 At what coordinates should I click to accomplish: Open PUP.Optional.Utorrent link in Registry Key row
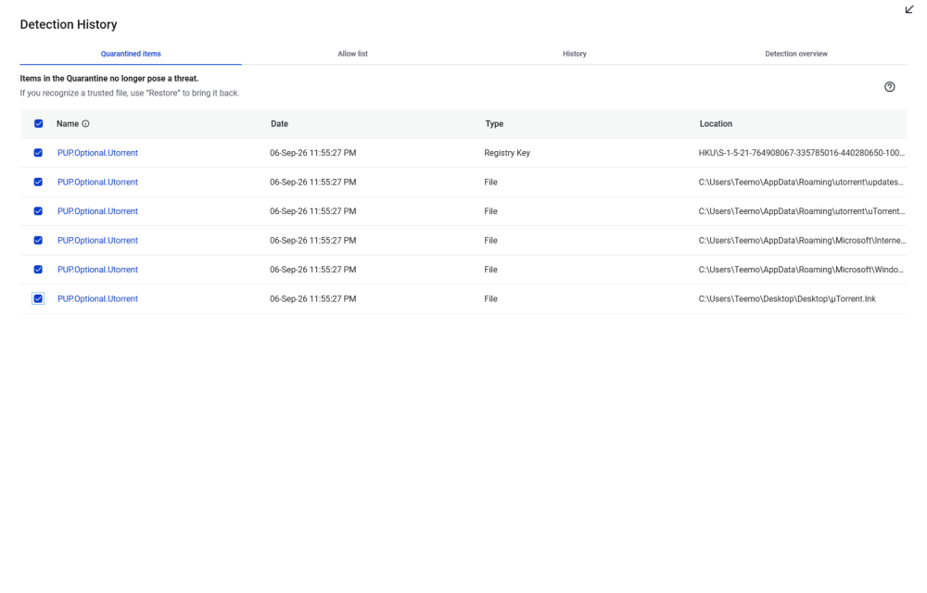pos(97,152)
